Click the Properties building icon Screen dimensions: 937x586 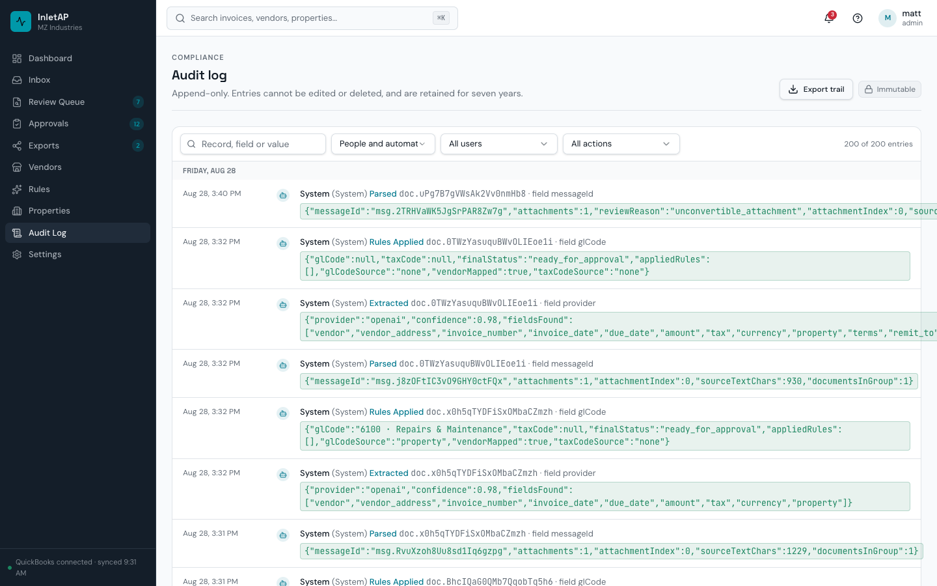tap(17, 211)
